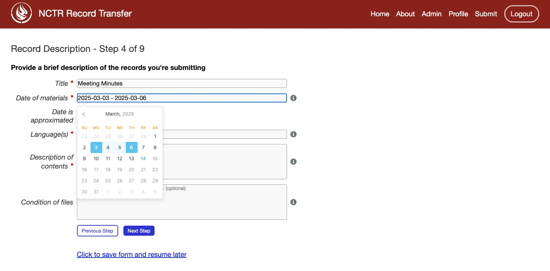Choose March 11 in the datepicker
Viewport: 550px width, 271px height.
tap(108, 159)
